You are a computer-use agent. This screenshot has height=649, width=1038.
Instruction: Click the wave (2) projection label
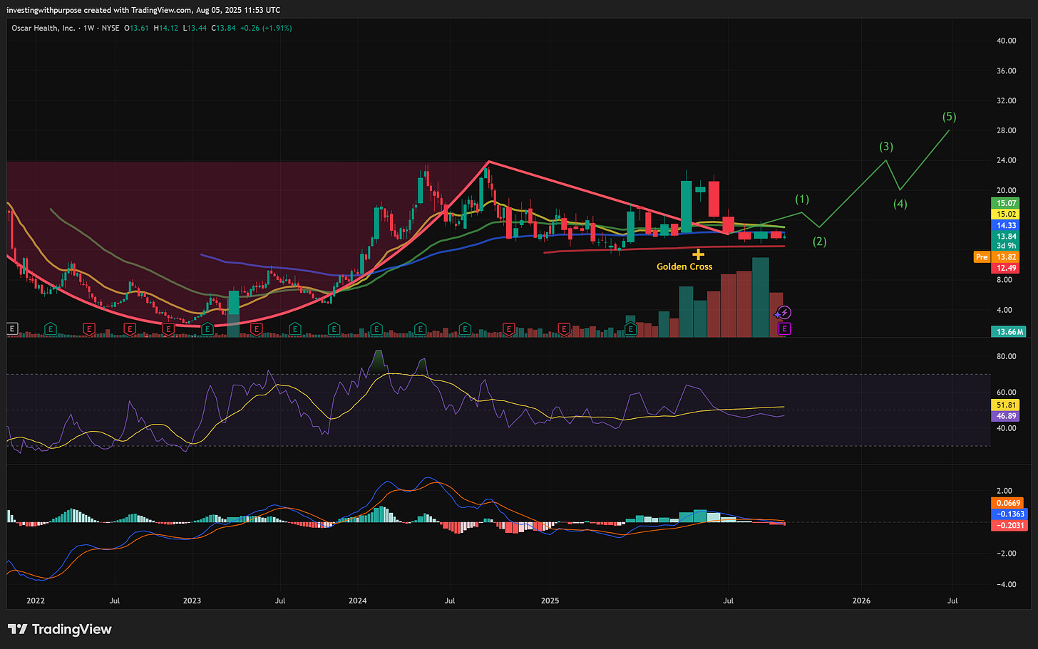click(x=820, y=242)
